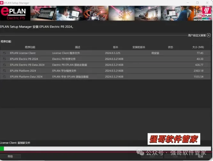Viewport: 213px width, 161px height.
Task: Click the 帮助 help button
Action: (x=10, y=157)
